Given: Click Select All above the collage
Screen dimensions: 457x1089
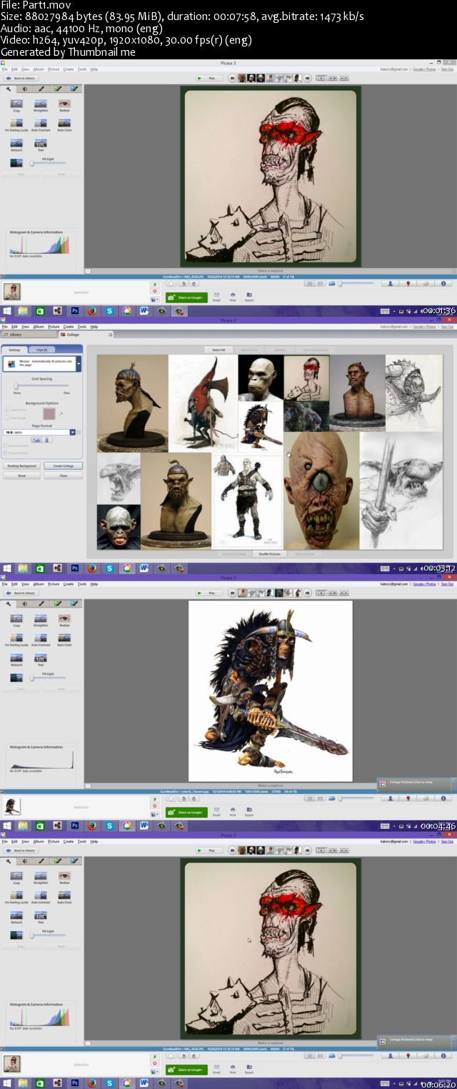Looking at the screenshot, I should click(x=218, y=350).
